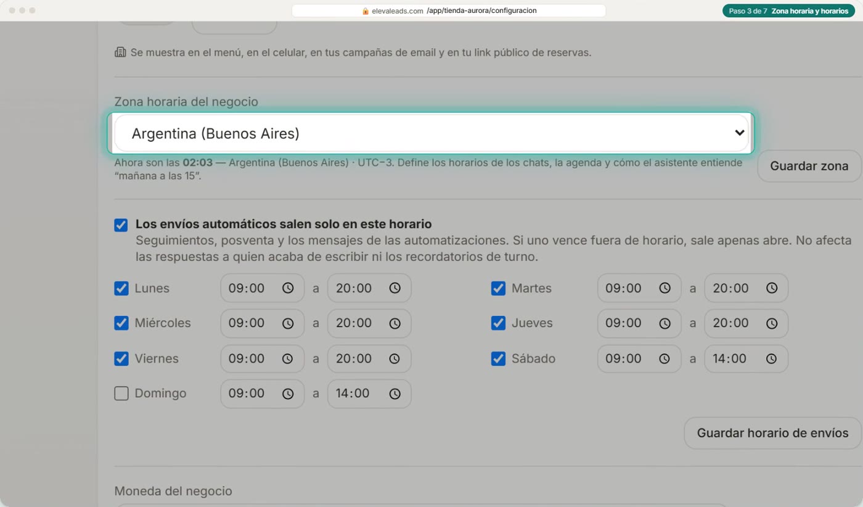
Task: Open the Martes start time clock picker
Action: [665, 288]
